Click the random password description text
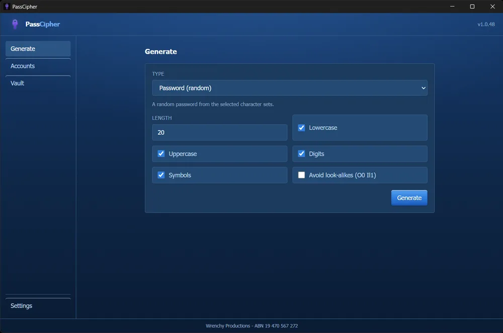The height and width of the screenshot is (333, 503). (213, 104)
